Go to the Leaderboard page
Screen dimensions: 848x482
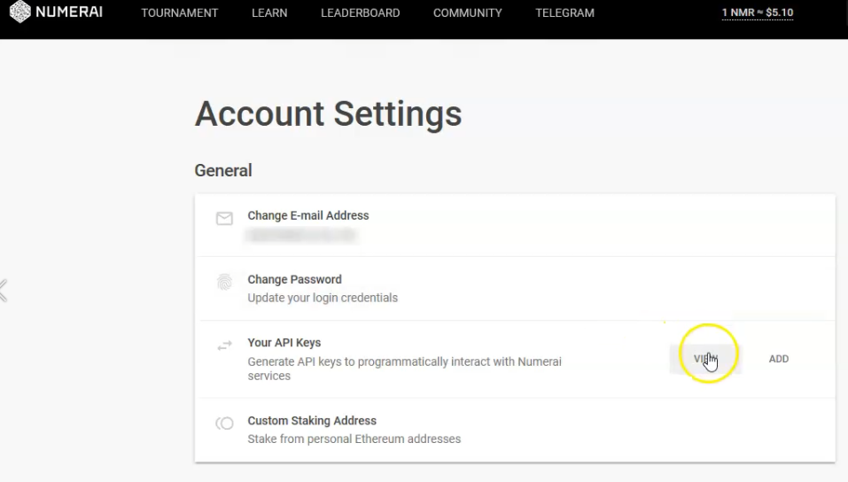pyautogui.click(x=360, y=13)
